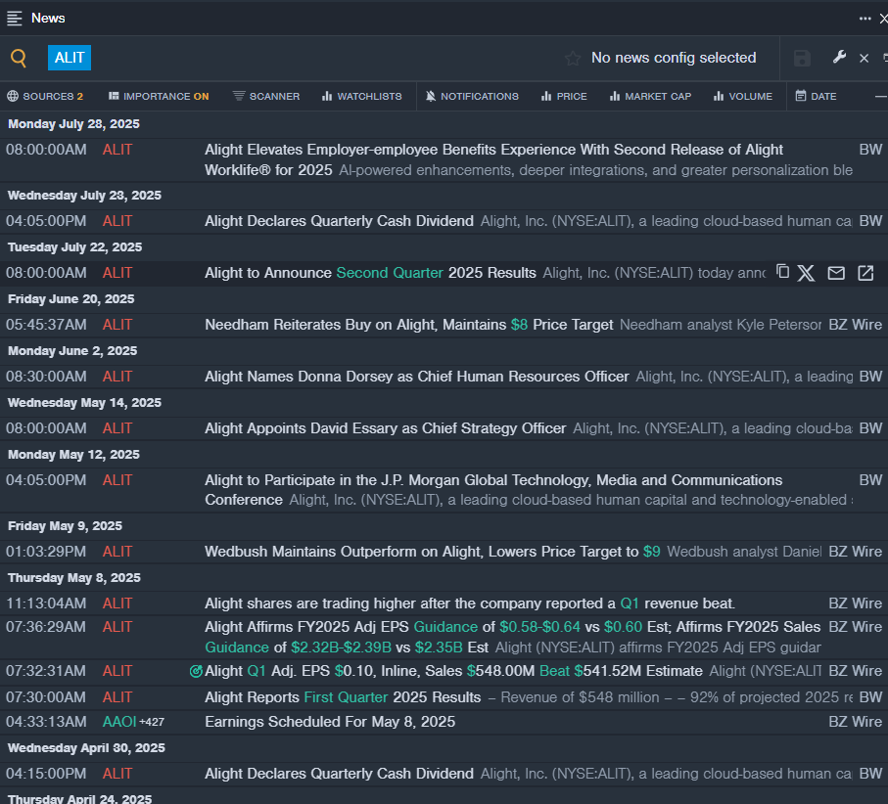Image resolution: width=888 pixels, height=804 pixels.
Task: Open Second Quarter headline in new window
Action: [865, 273]
